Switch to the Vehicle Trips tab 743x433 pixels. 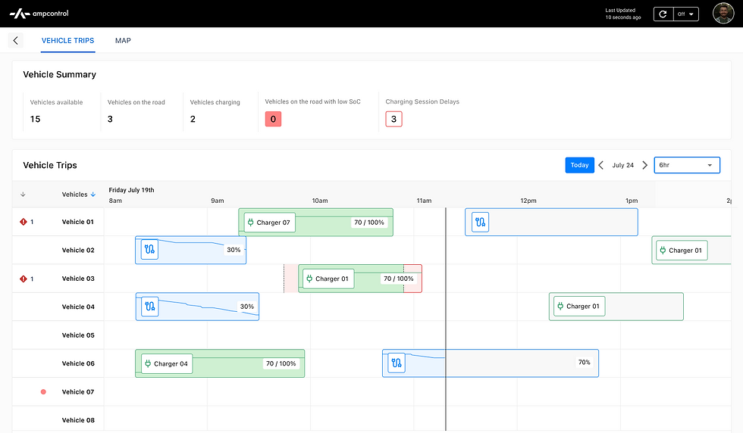67,41
